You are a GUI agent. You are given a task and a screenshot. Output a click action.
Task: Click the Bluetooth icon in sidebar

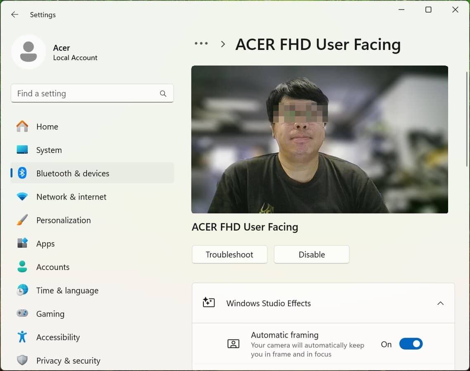(x=22, y=174)
